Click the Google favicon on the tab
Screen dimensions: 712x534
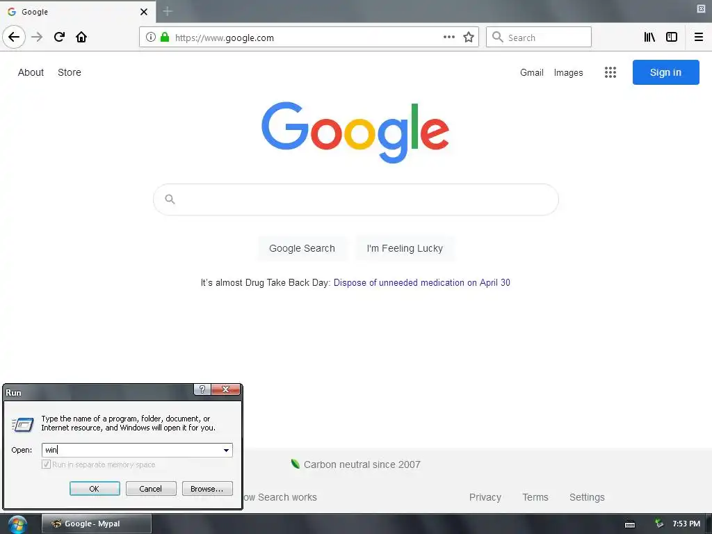(12, 12)
